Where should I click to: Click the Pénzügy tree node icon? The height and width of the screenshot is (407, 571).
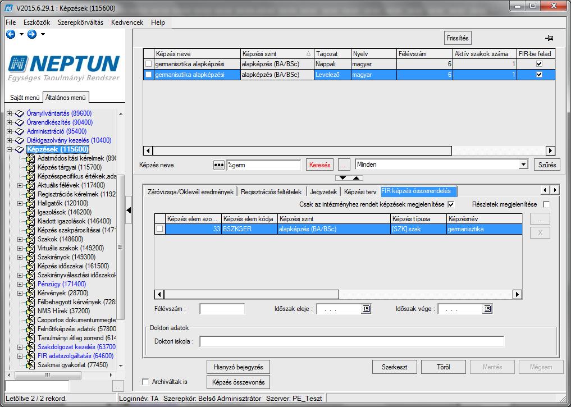pyautogui.click(x=30, y=284)
